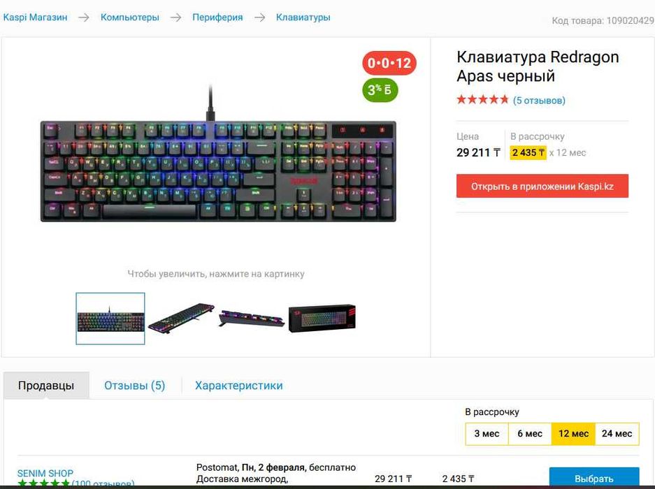This screenshot has width=655, height=489.
Task: Select the boxed keyboard packaging thumbnail
Action: [322, 319]
